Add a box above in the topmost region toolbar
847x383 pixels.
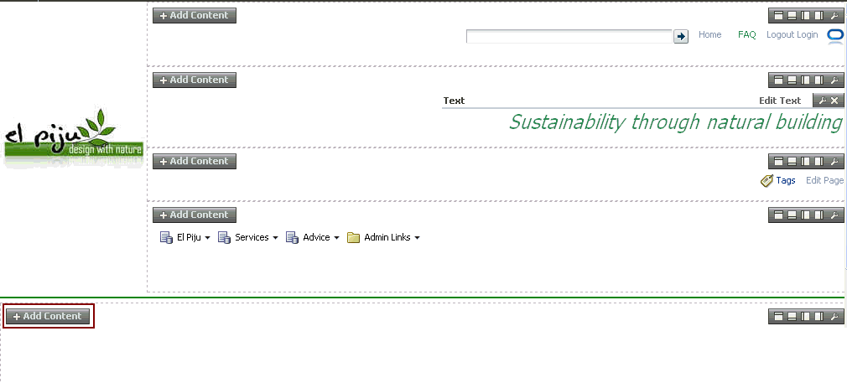click(x=778, y=16)
